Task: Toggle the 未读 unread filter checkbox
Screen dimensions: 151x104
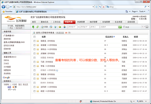Action: coord(124,27)
